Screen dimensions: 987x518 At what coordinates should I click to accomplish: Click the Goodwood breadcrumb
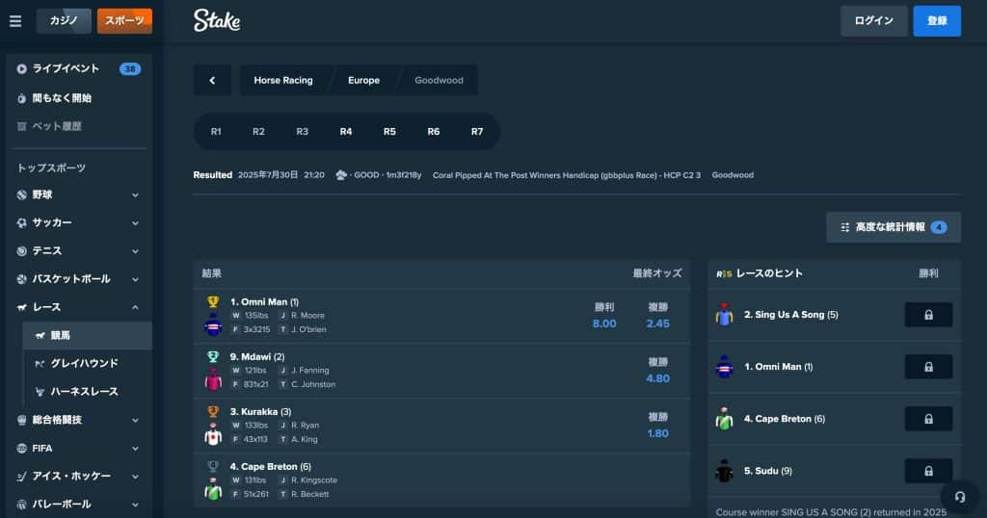pos(439,81)
